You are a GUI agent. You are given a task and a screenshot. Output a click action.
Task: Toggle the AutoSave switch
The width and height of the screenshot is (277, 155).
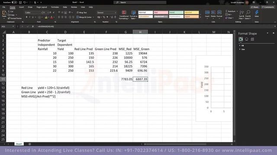[14, 3]
